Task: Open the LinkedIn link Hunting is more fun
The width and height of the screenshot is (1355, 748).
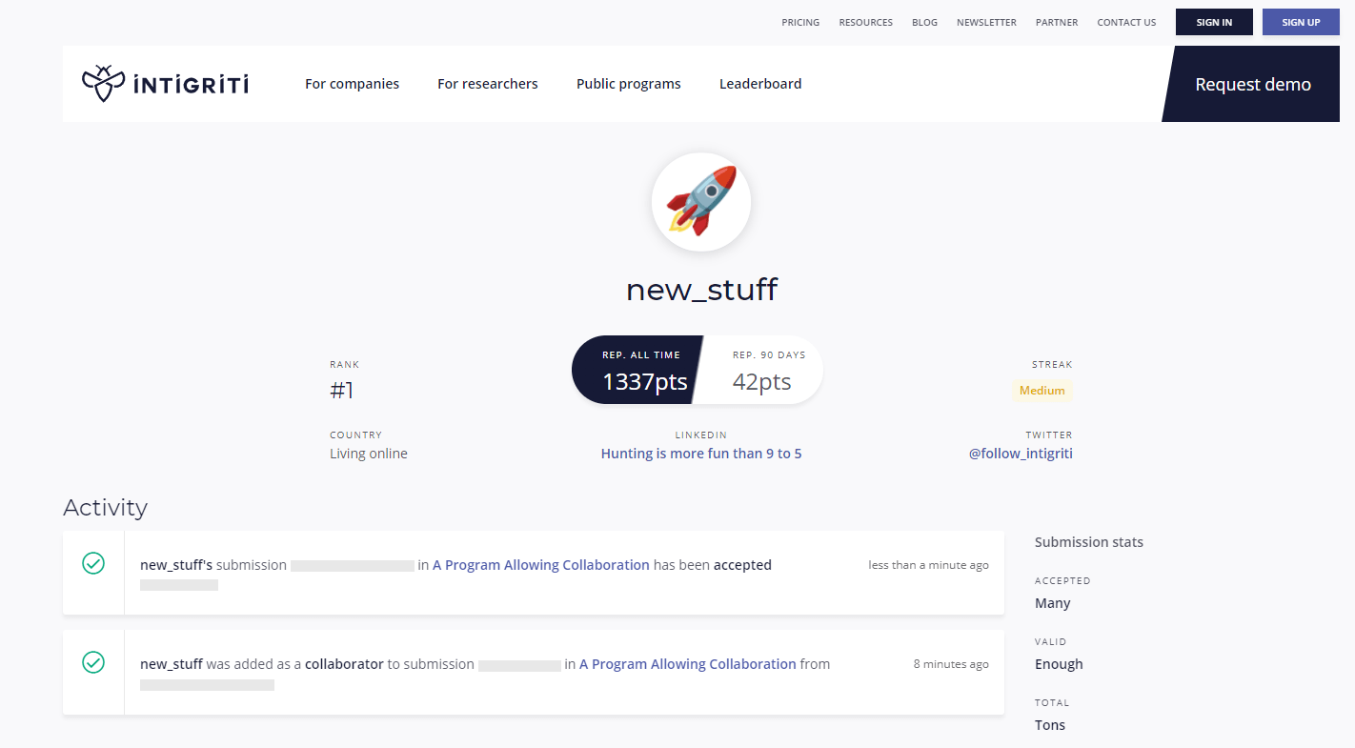Action: point(701,454)
